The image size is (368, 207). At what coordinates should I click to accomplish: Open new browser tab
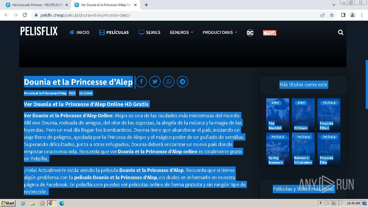click(x=146, y=5)
